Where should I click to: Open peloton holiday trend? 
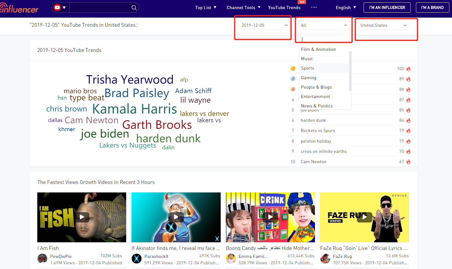click(316, 141)
